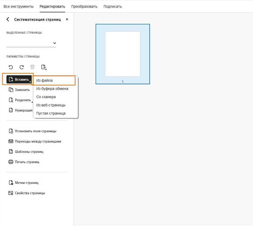This screenshot has height=226, width=253.
Task: Click the delete page trash icon
Action: (x=32, y=67)
